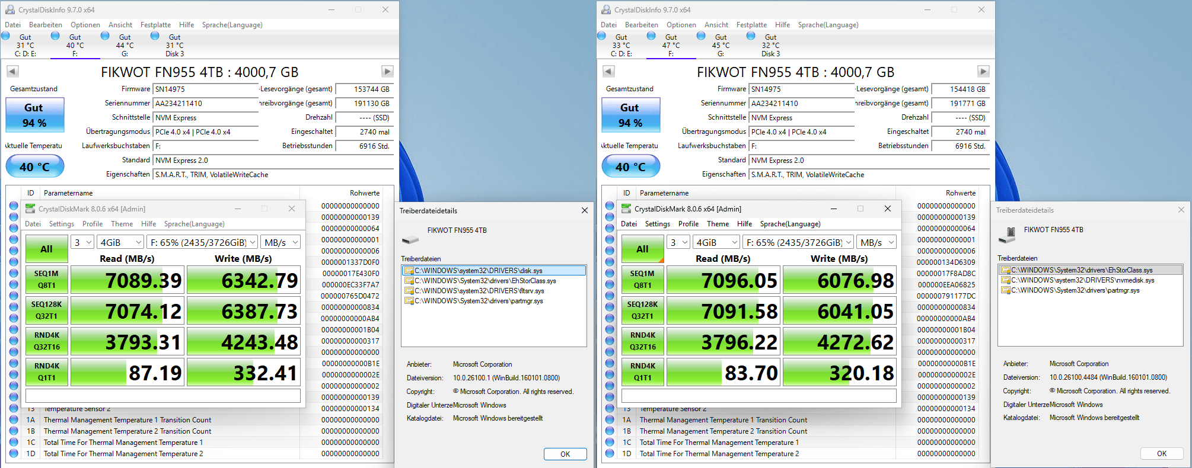
Task: Start all tests with All in right CrystalDiskMark
Action: pyautogui.click(x=642, y=249)
